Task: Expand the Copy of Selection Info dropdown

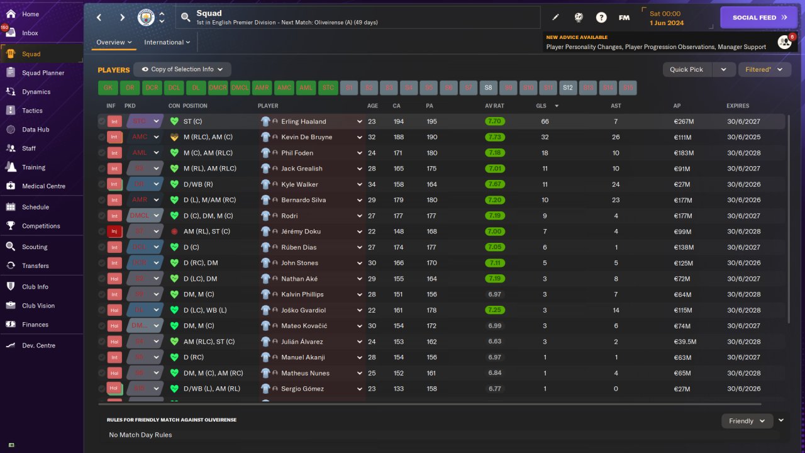Action: click(182, 69)
